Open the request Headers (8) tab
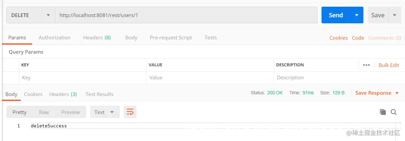This screenshot has width=405, height=141. 97,38
